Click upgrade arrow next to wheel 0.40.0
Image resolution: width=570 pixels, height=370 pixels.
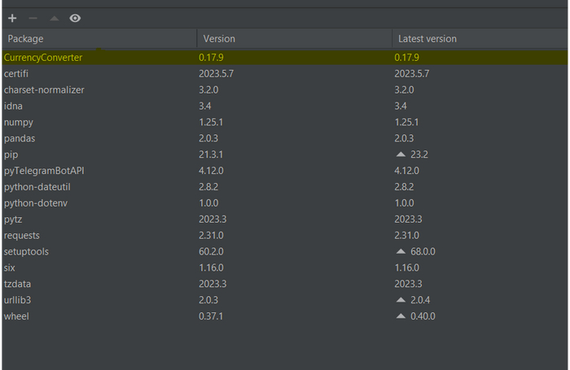(400, 316)
